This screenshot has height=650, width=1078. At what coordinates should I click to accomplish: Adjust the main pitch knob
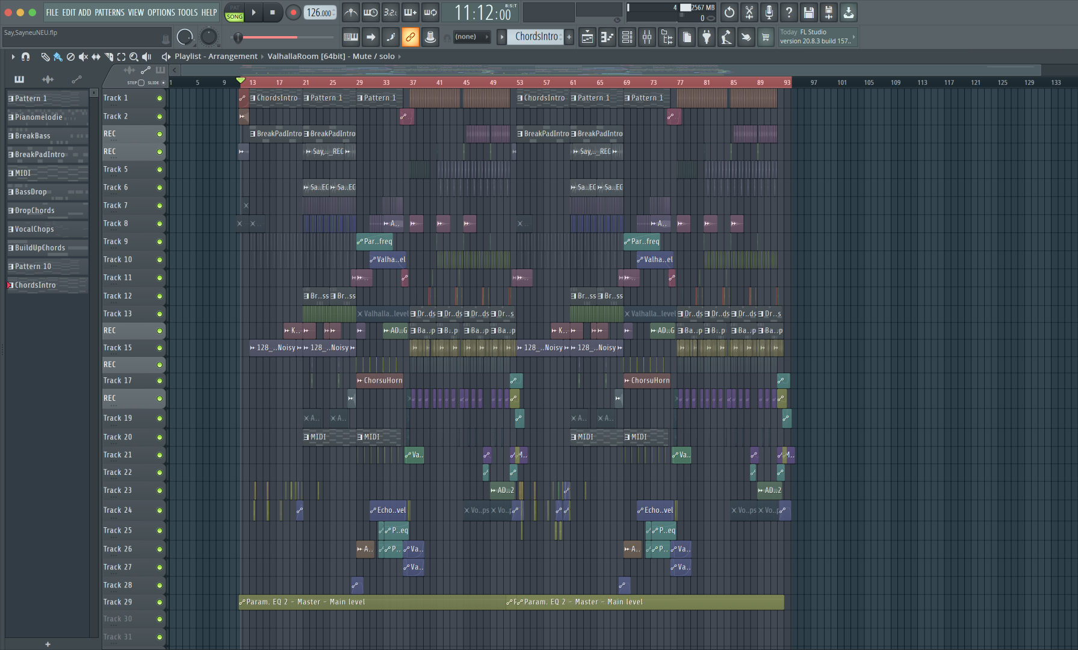tap(208, 37)
